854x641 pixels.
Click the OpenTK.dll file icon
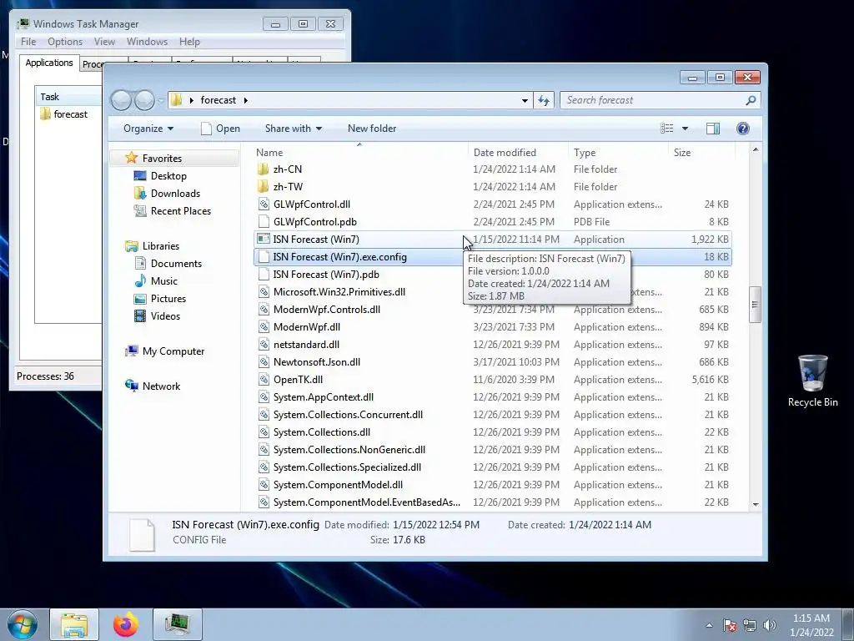(264, 380)
